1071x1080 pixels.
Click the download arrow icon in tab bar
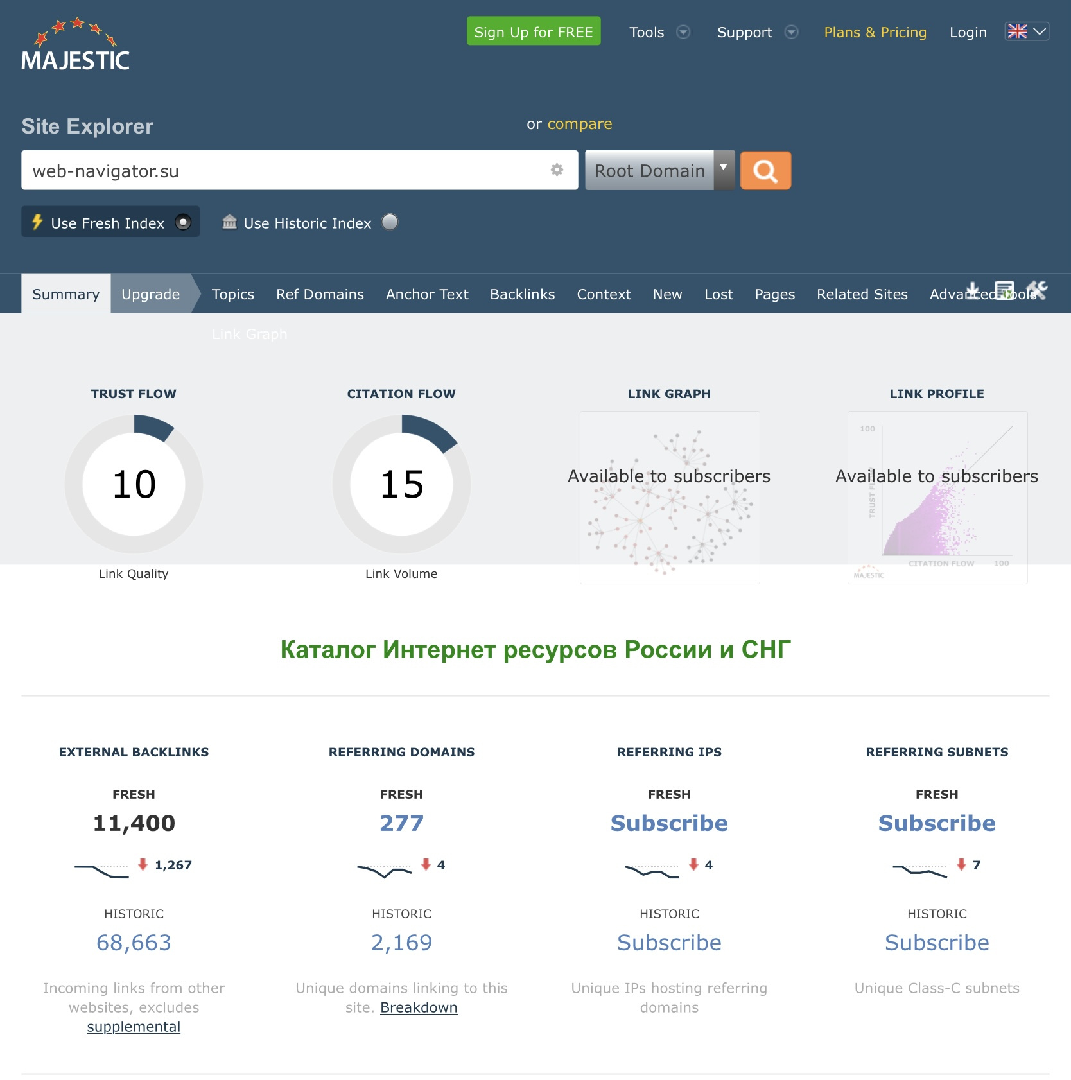click(973, 290)
